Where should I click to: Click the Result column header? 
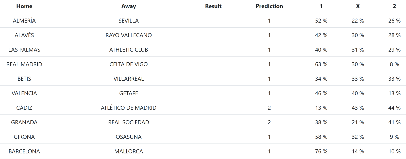pos(213,6)
